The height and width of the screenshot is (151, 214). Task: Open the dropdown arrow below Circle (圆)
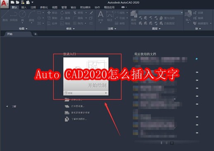click(22, 23)
